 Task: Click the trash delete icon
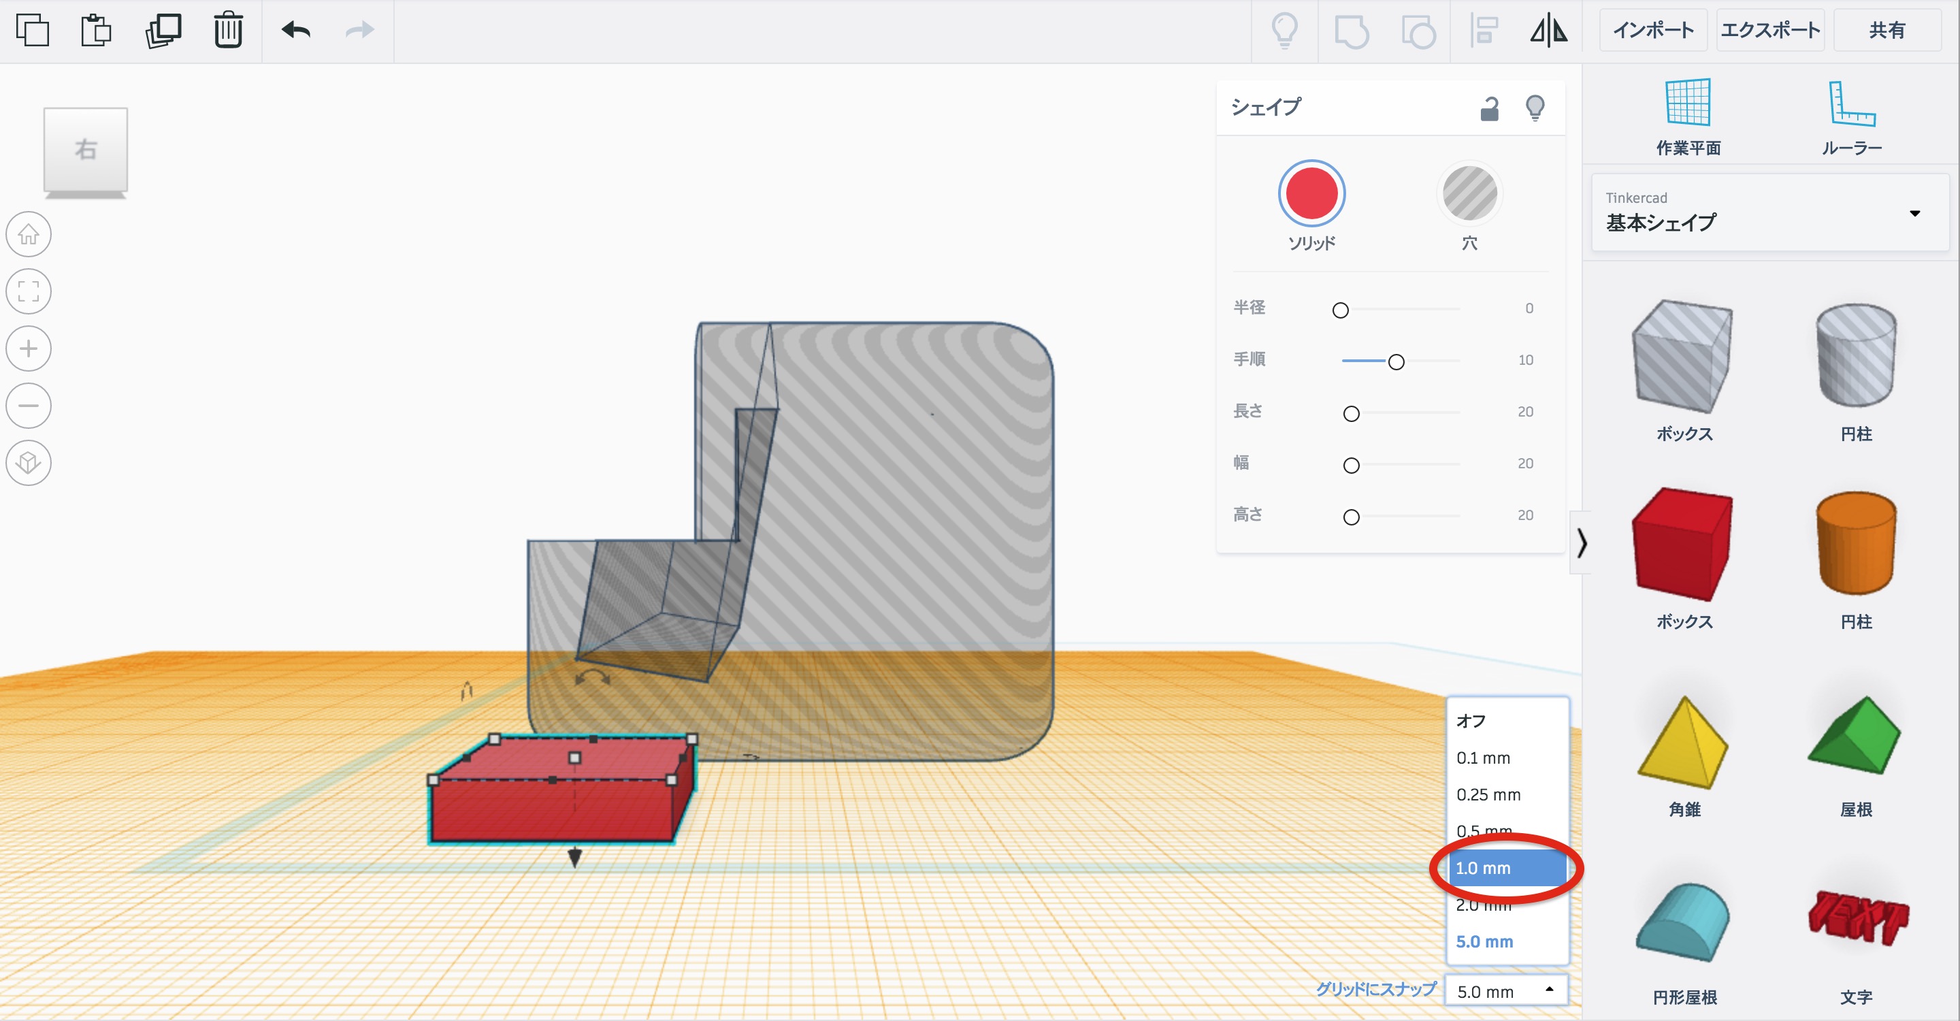(x=227, y=31)
